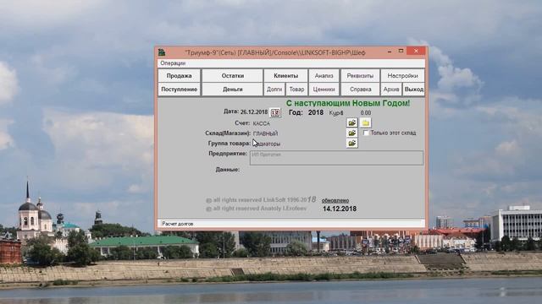Open the Клиенты section
The height and width of the screenshot is (304, 542).
click(x=285, y=76)
